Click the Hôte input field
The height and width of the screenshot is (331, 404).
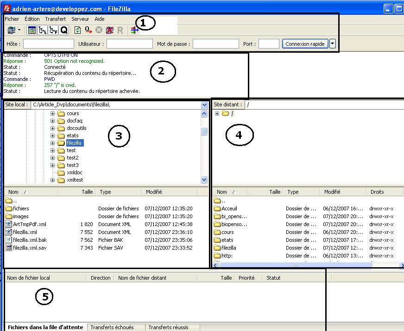click(48, 44)
